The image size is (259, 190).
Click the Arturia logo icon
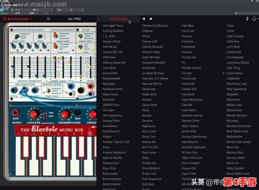(4, 19)
